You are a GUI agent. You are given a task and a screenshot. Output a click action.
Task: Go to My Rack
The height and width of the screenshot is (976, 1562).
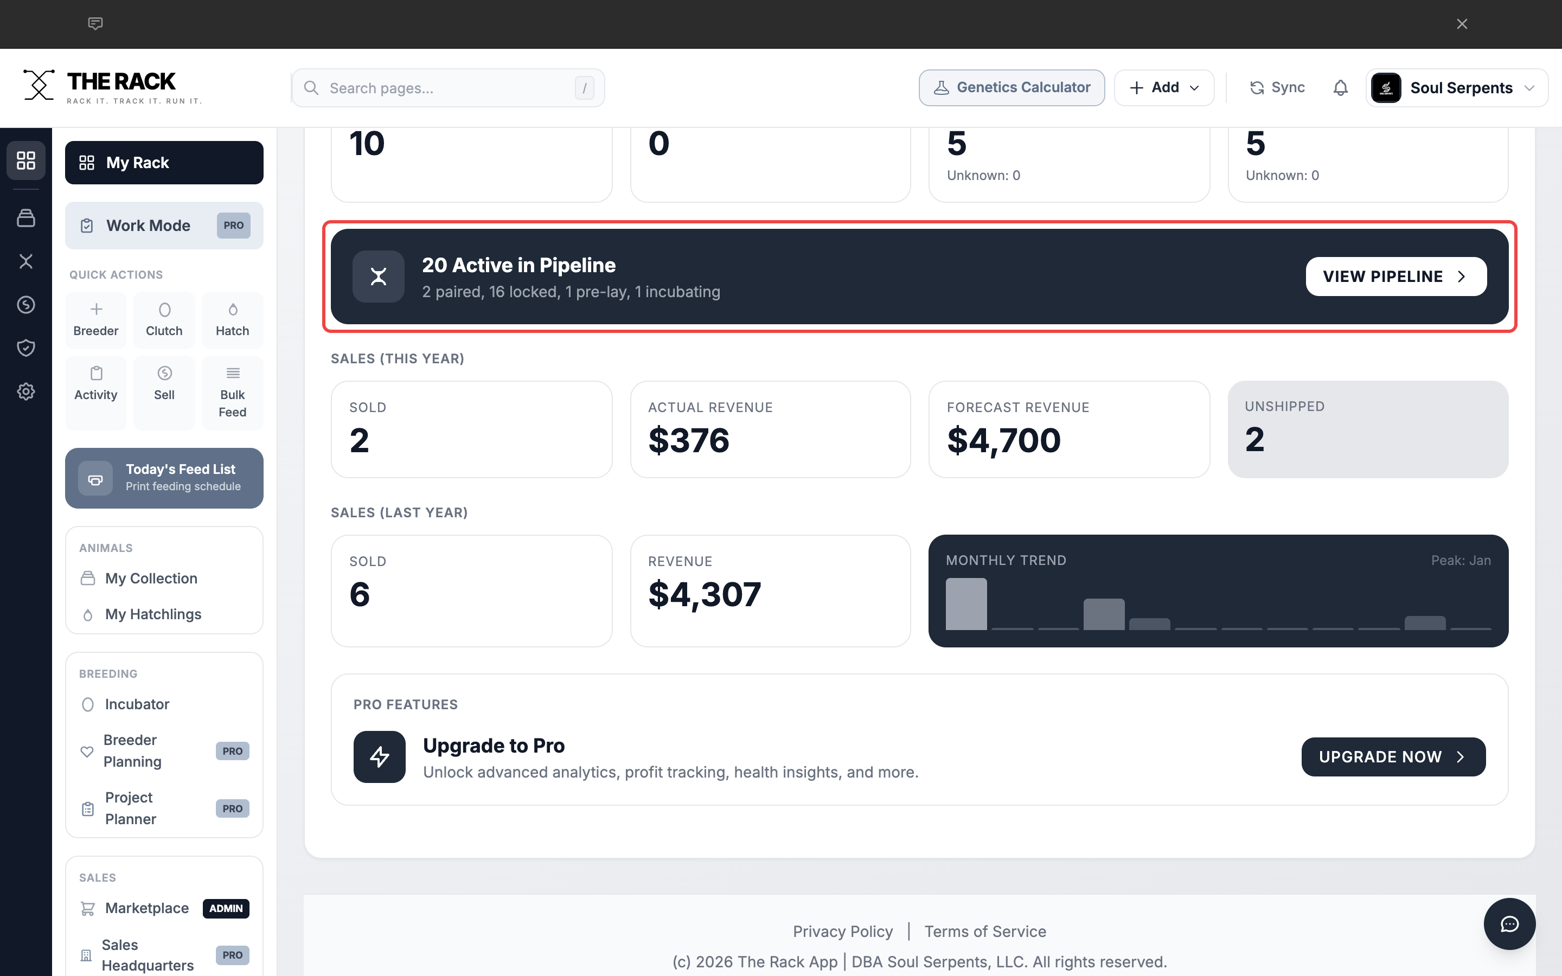pyautogui.click(x=164, y=163)
